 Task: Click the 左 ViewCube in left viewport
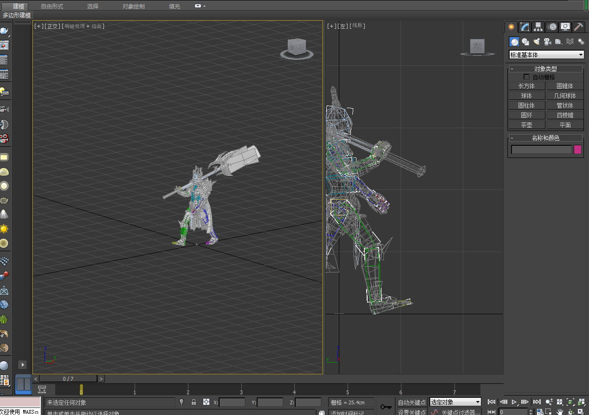click(x=477, y=47)
